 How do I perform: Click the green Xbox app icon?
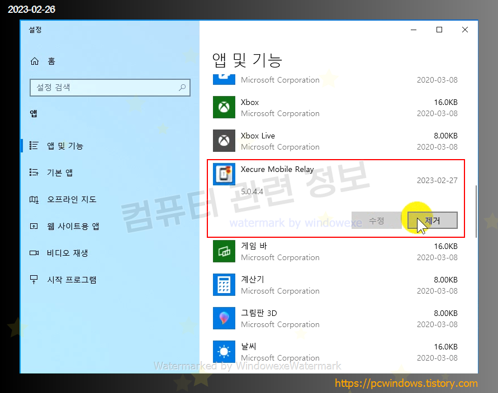224,107
